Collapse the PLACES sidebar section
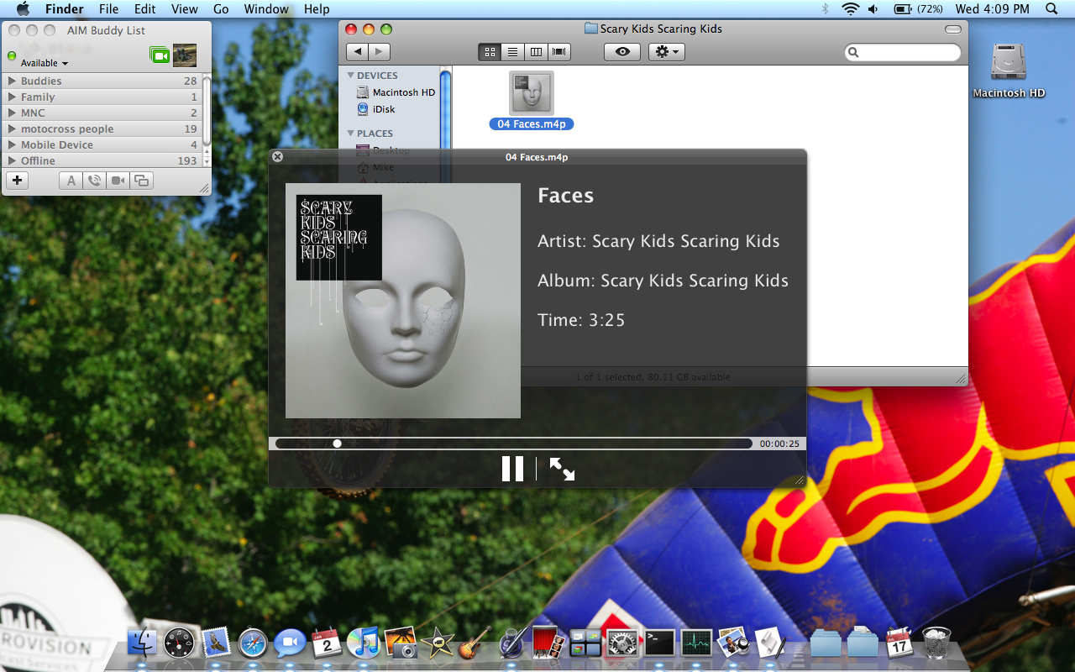 352,134
